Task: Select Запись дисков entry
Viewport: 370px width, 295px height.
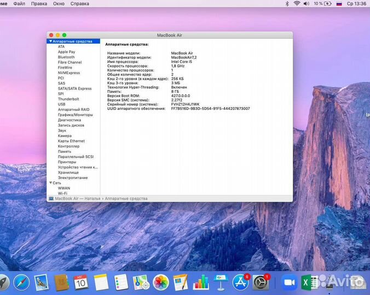Action: pos(71,125)
